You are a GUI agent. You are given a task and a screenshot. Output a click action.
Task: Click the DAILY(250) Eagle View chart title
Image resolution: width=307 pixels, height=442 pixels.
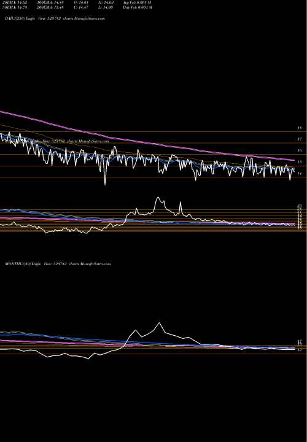[x=55, y=18]
